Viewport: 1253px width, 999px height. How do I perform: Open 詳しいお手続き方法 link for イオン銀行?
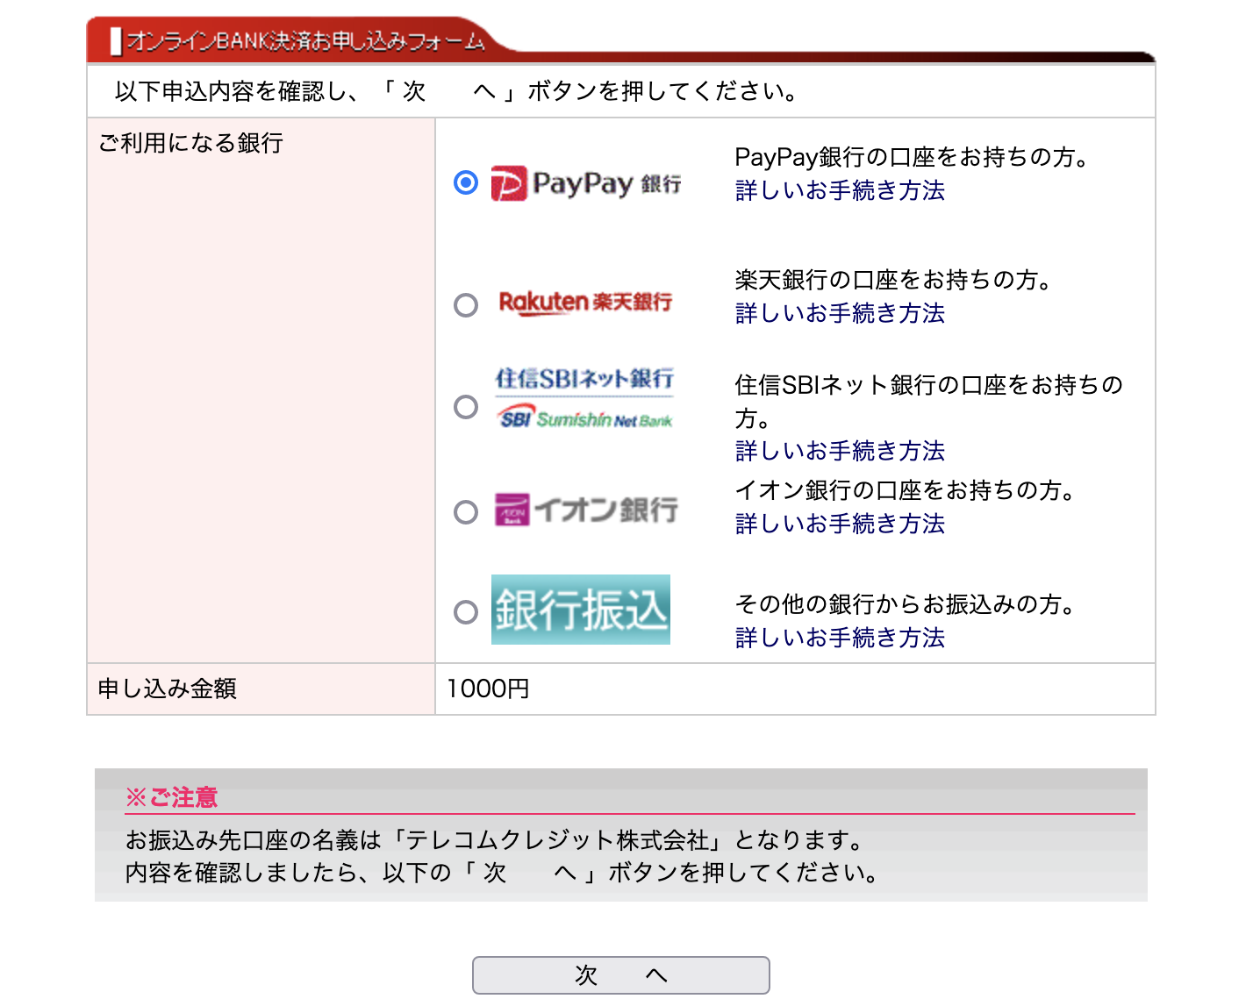click(840, 524)
